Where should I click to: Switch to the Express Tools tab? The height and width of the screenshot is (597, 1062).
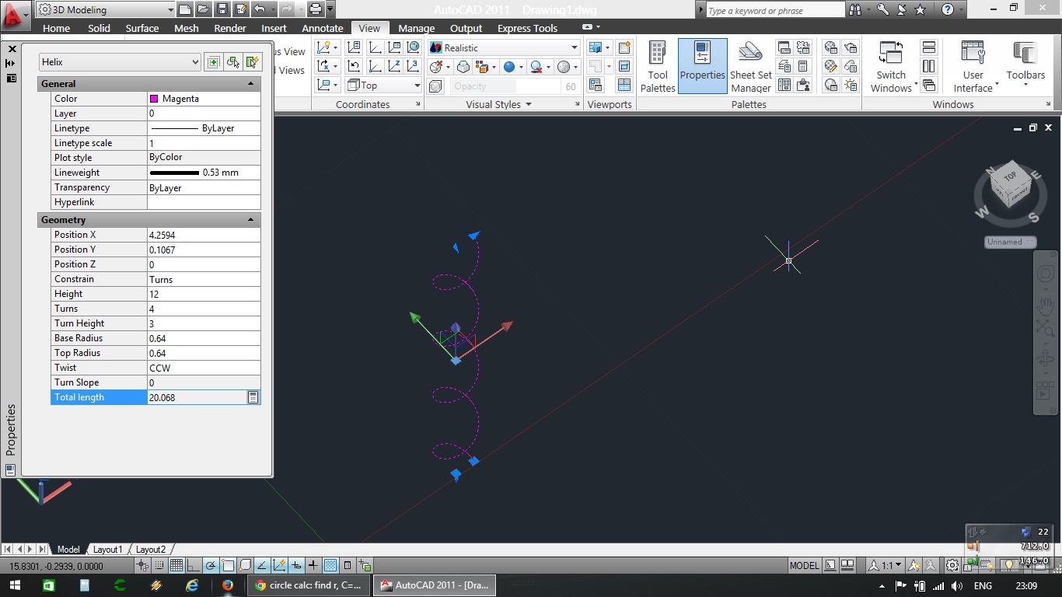click(x=527, y=28)
